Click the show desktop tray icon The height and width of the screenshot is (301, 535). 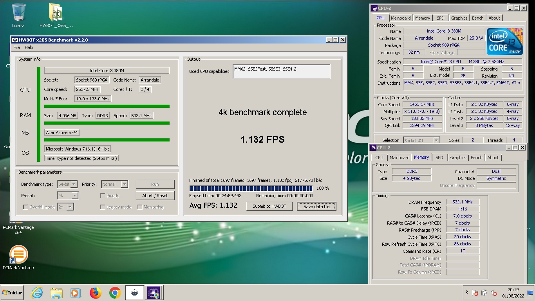530,293
